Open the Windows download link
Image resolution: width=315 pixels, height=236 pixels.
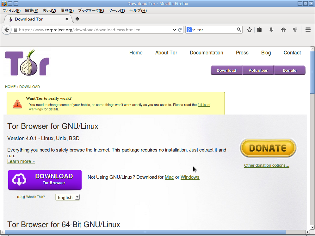click(x=190, y=177)
